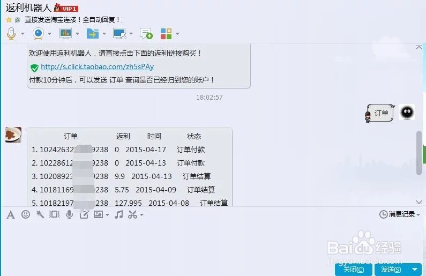The image size is (426, 276).
Task: Start a video call with webcam icon
Action: pos(38,34)
